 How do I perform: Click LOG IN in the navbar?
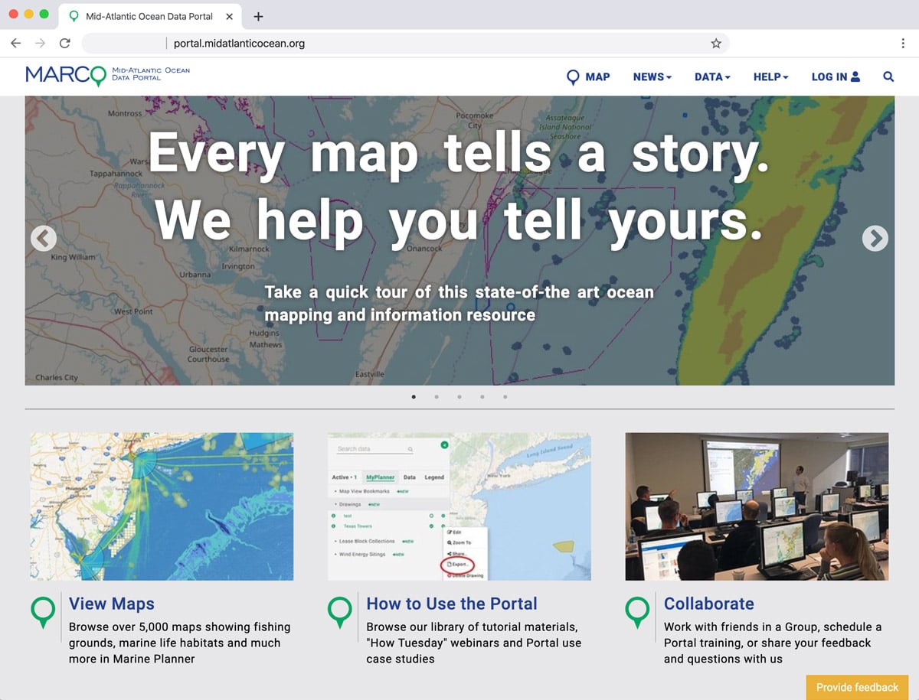pyautogui.click(x=836, y=77)
